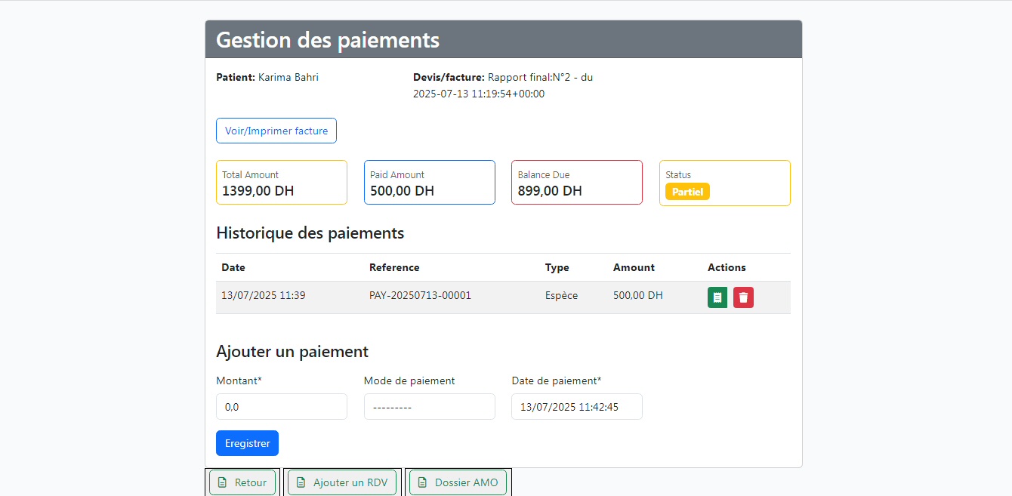Delete payment PAY-20250713-00001 with trash icon

[743, 297]
